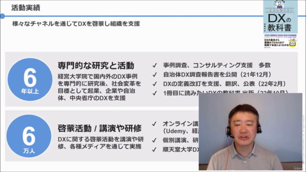Click the checkmark before 順天堂大学DX
306x172 pixels.
(x=154, y=150)
